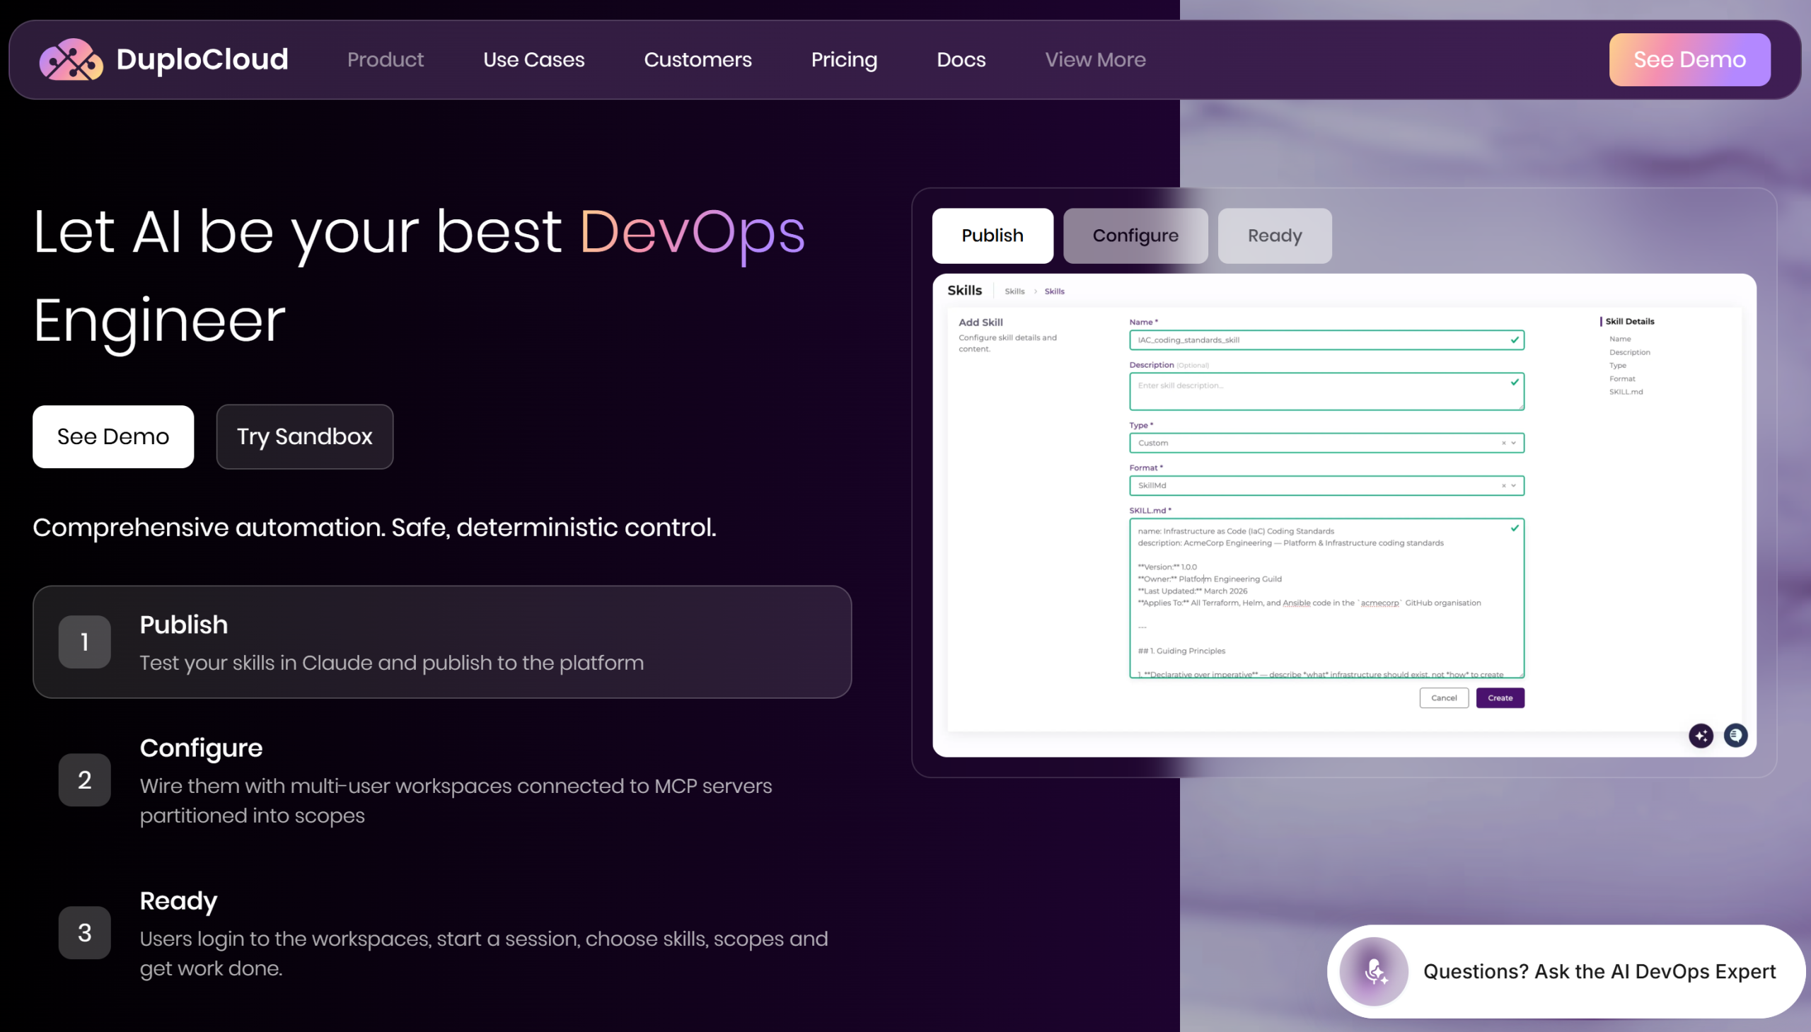Click the gray Skills breadcrumb link

[1014, 291]
